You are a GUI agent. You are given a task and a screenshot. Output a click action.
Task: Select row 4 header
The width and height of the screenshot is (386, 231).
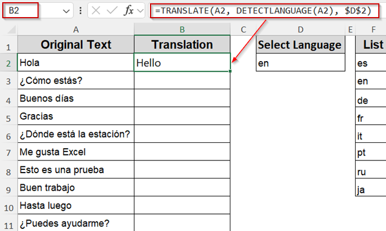coord(9,98)
